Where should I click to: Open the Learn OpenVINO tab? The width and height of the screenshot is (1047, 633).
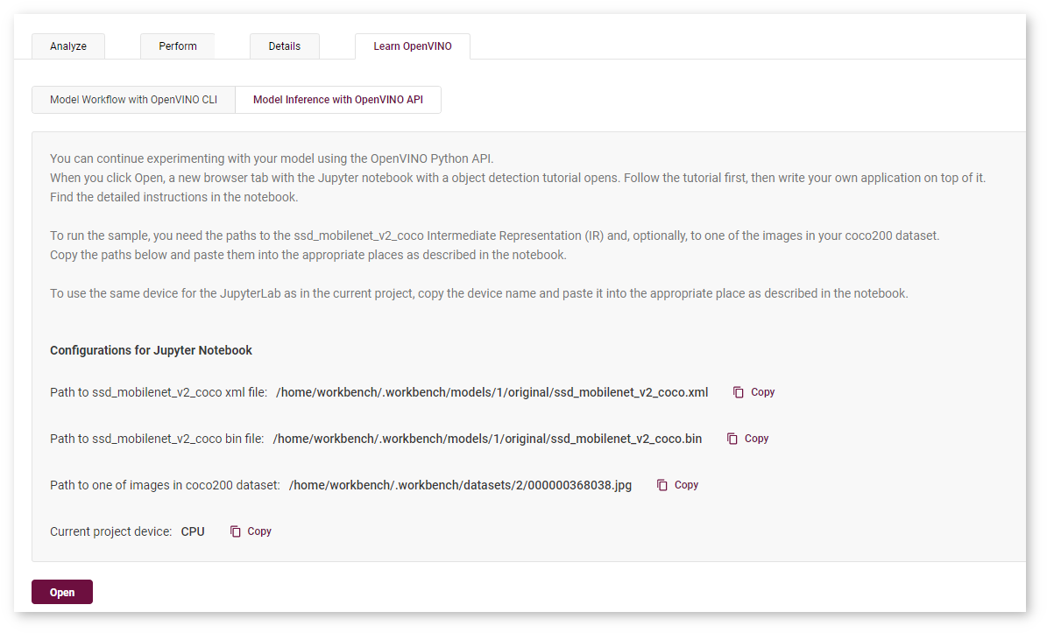[413, 46]
